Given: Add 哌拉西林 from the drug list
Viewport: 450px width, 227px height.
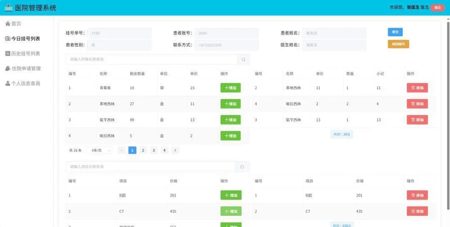Looking at the screenshot, I should tap(230, 136).
